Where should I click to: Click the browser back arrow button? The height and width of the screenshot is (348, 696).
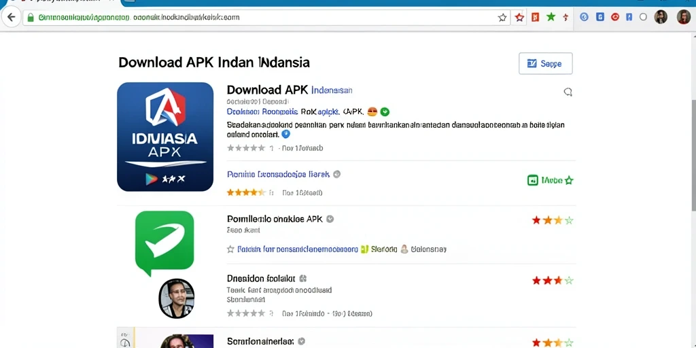(x=11, y=17)
